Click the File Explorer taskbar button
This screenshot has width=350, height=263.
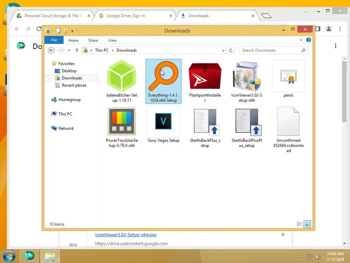coord(50,256)
